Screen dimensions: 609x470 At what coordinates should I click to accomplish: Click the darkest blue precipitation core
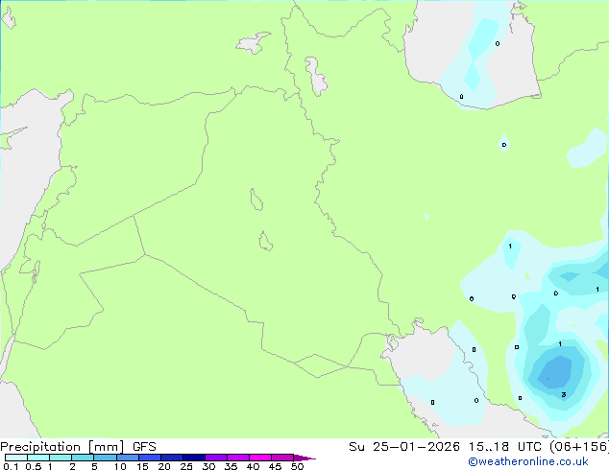pos(555,372)
